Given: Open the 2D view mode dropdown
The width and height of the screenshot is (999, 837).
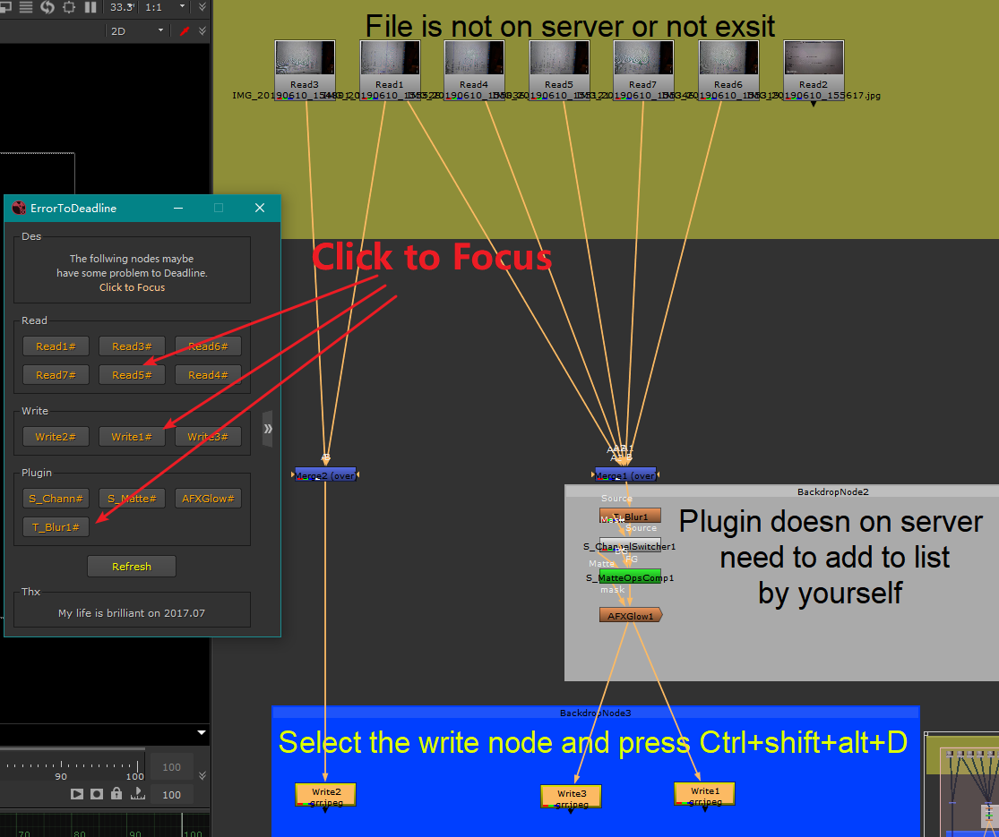Looking at the screenshot, I should tap(136, 30).
